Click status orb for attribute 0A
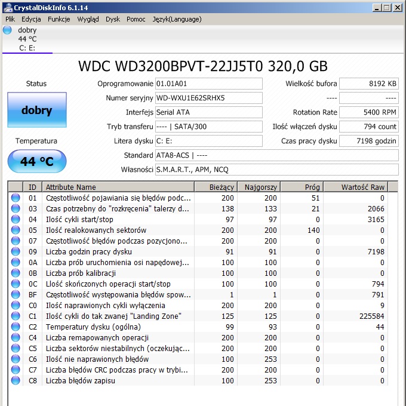This screenshot has height=406, width=406. [16, 262]
